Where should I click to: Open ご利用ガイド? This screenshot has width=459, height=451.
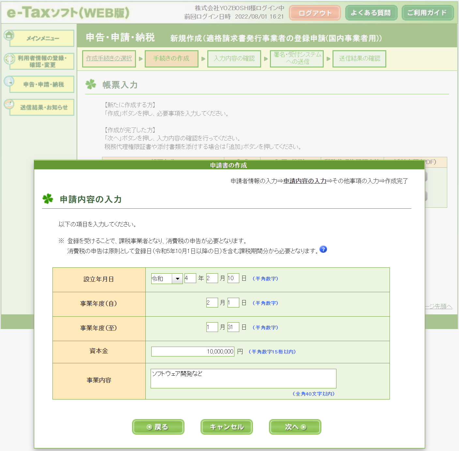coord(428,13)
